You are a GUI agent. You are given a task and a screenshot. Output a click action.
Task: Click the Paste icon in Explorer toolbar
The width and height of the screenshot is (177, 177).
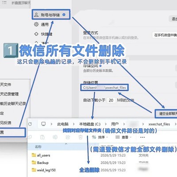[x=42, y=137]
